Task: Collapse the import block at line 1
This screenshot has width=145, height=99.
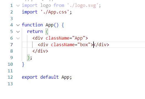Action: 18,6
